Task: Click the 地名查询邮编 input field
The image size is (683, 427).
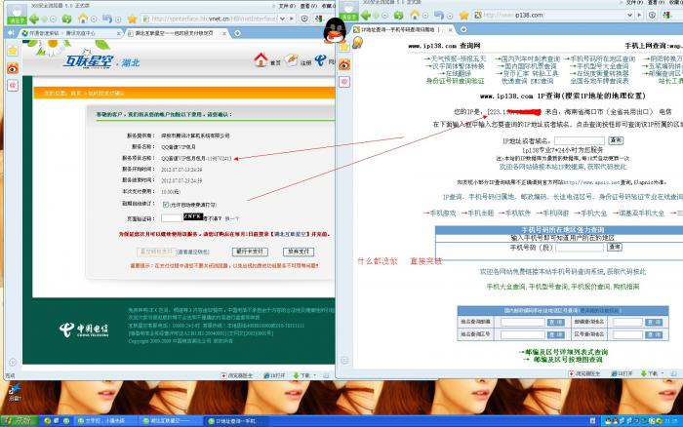Action: pyautogui.click(x=523, y=322)
